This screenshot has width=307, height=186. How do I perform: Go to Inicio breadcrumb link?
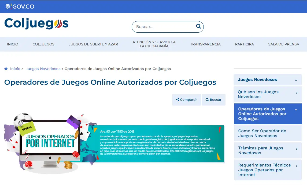15,69
